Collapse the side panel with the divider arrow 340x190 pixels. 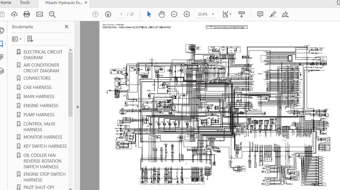(x=77, y=107)
